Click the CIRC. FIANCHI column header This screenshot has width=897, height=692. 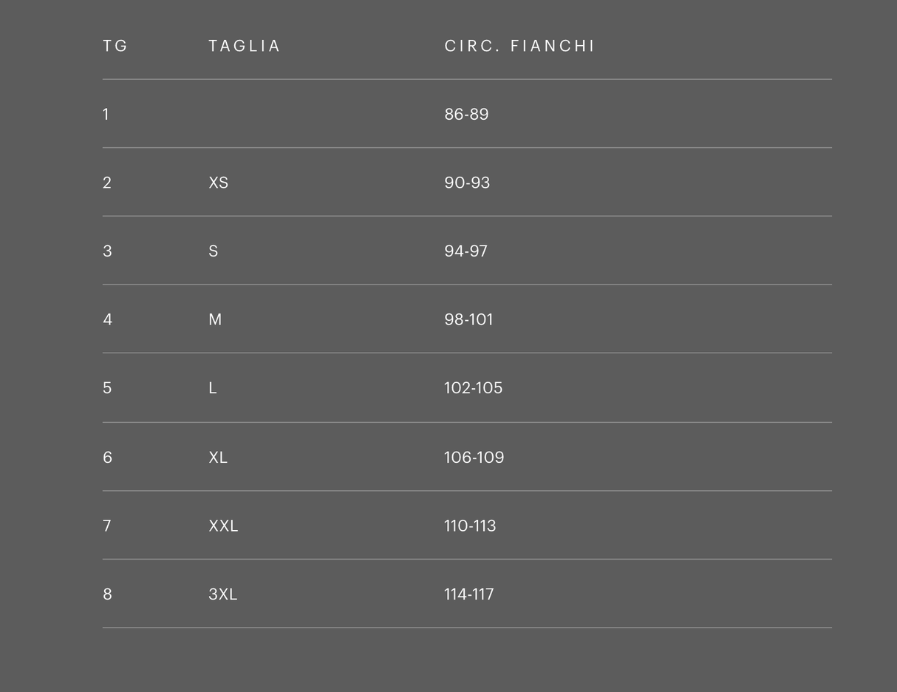click(x=519, y=46)
